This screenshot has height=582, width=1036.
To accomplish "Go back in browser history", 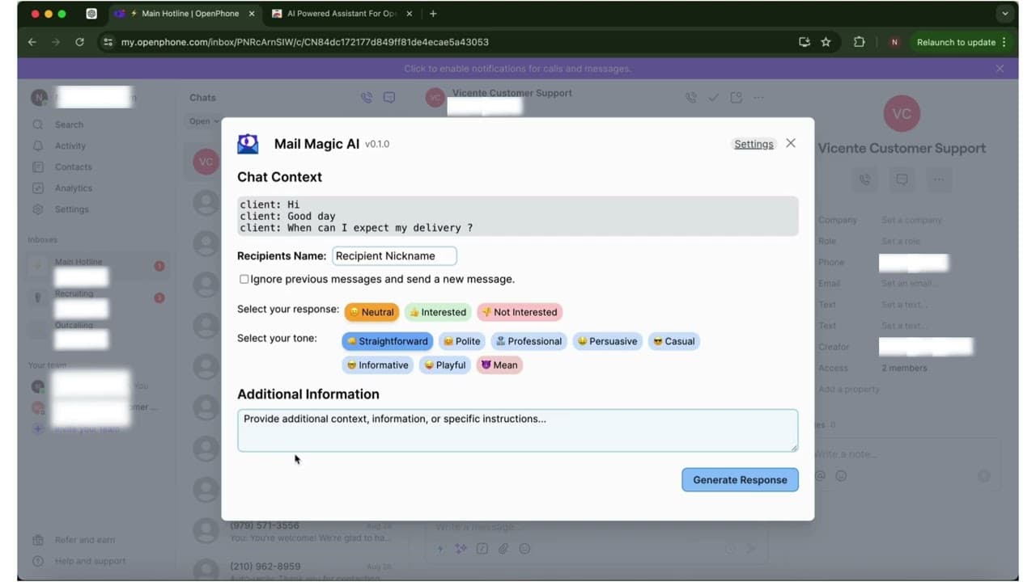I will (32, 42).
